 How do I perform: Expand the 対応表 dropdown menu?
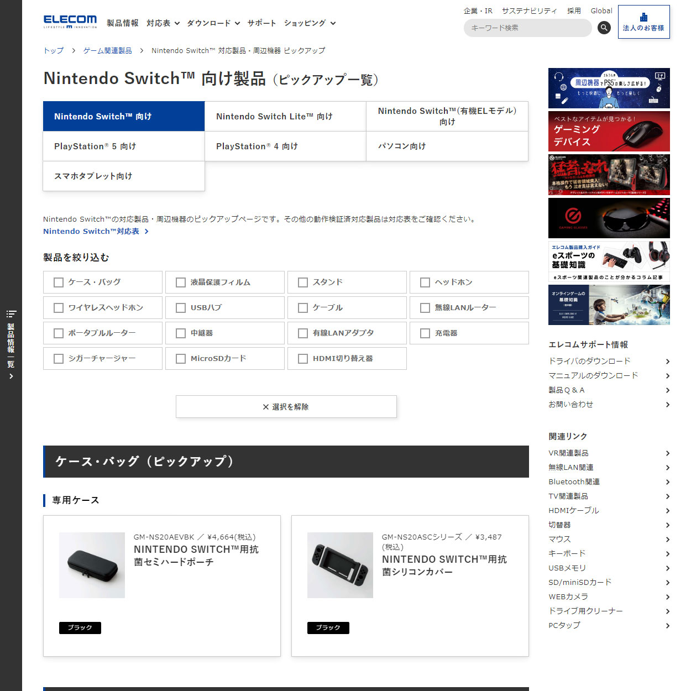click(163, 23)
